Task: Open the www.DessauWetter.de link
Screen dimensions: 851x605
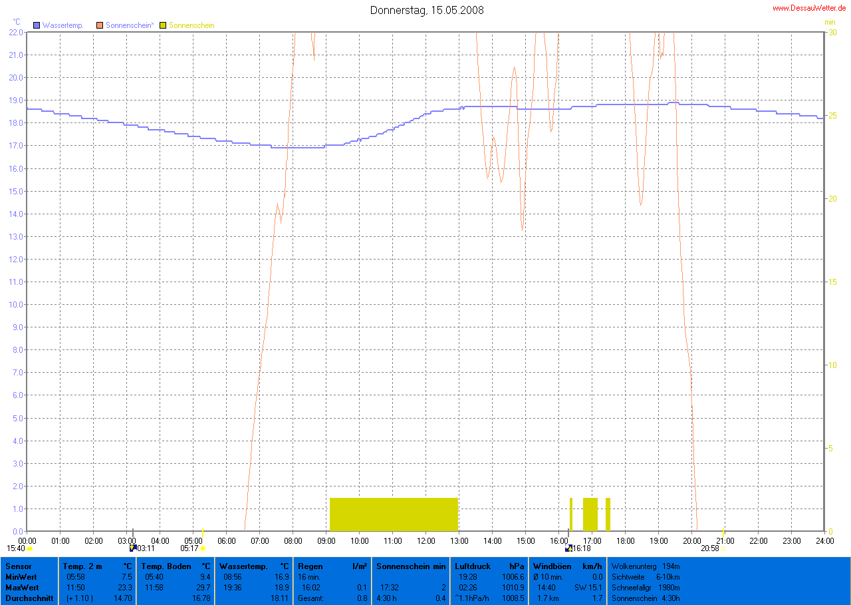Action: coord(809,8)
